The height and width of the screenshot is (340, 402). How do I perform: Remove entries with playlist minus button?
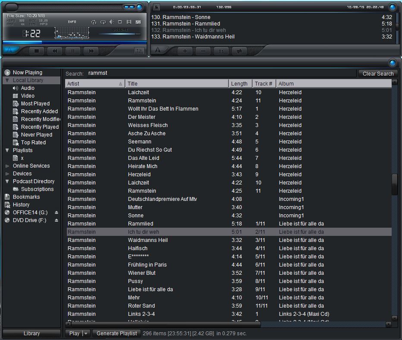(203, 51)
